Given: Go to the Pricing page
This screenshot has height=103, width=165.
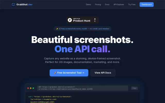Looking at the screenshot, I should pos(98,5).
